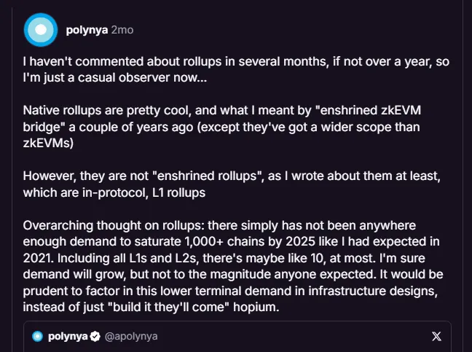The height and width of the screenshot is (352, 472).
Task: Click the 2mo timestamp
Action: coord(122,30)
